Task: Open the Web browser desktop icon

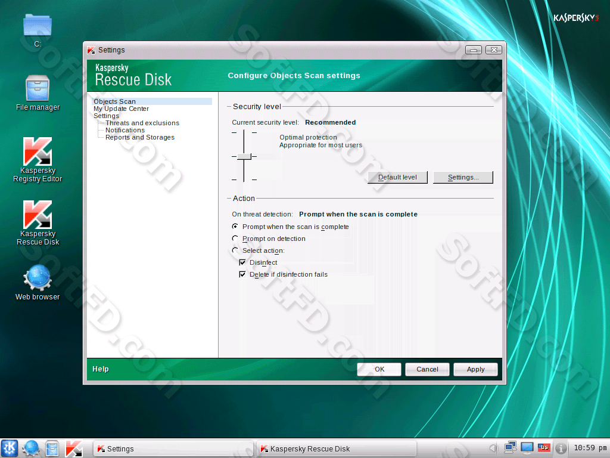Action: tap(38, 282)
